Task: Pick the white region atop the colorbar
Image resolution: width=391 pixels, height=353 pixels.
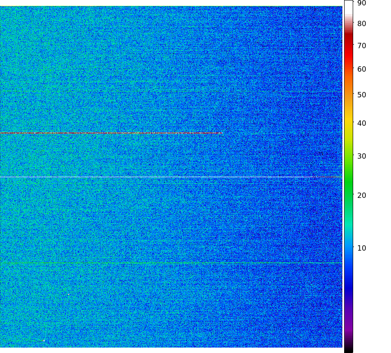Action: pyautogui.click(x=348, y=7)
